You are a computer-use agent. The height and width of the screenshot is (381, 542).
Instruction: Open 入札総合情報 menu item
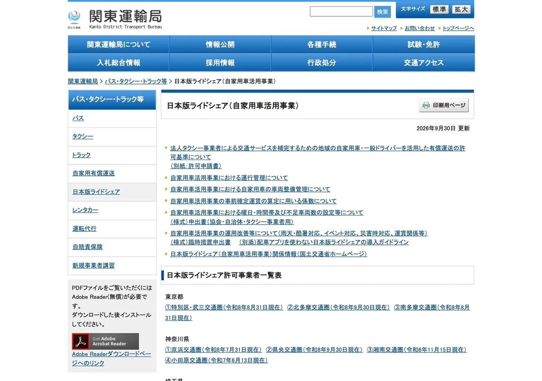pyautogui.click(x=118, y=62)
